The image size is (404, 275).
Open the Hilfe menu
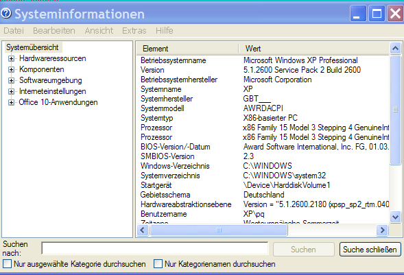coord(165,31)
